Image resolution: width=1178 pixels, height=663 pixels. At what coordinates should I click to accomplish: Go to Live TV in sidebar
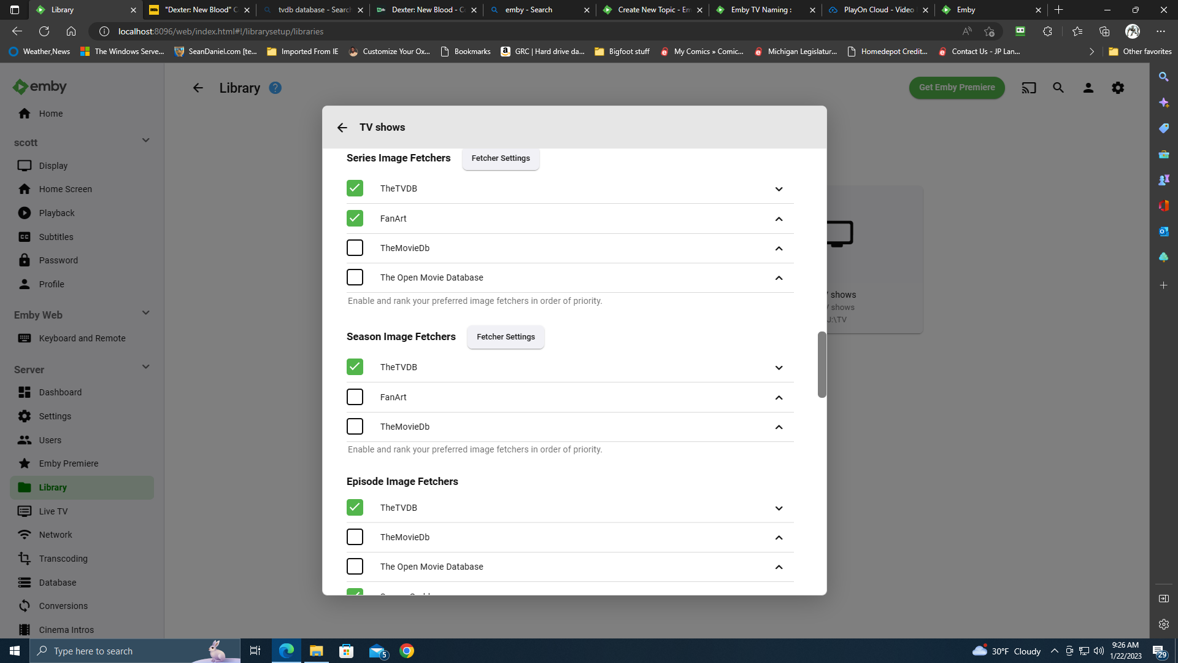tap(82, 511)
